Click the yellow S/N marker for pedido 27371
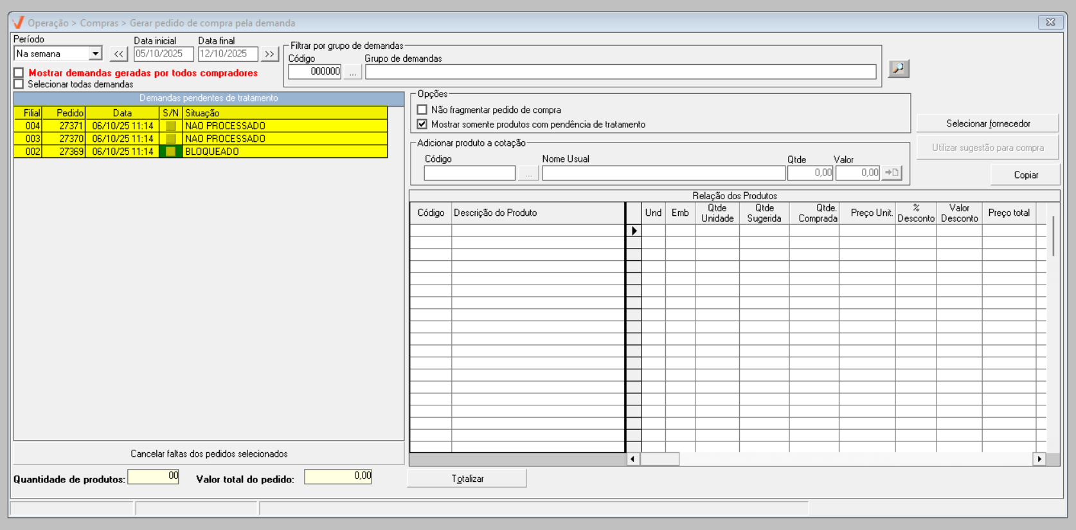Image resolution: width=1076 pixels, height=530 pixels. pos(170,126)
